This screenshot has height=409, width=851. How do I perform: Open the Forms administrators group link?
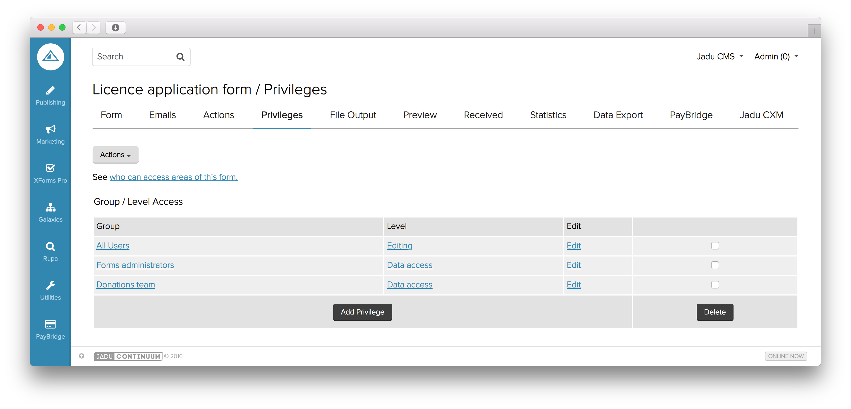coord(135,265)
